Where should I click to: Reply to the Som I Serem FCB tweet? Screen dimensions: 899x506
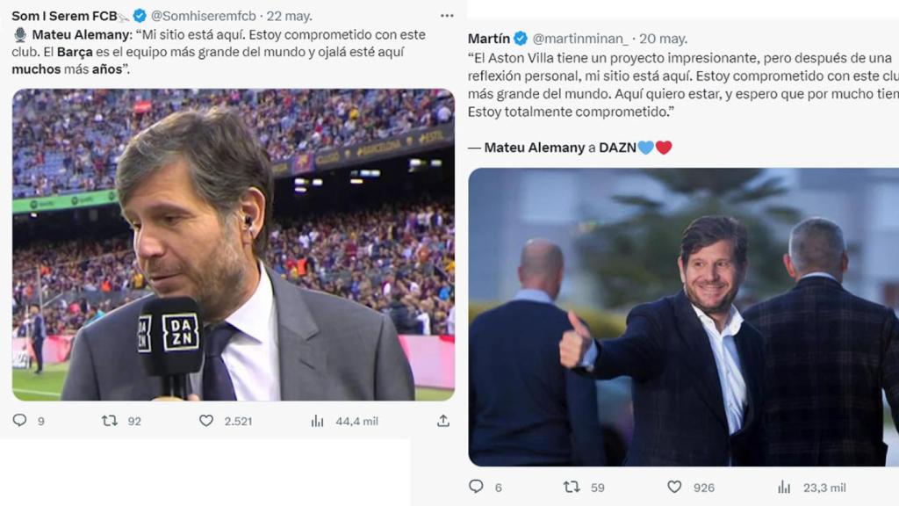[x=18, y=421]
